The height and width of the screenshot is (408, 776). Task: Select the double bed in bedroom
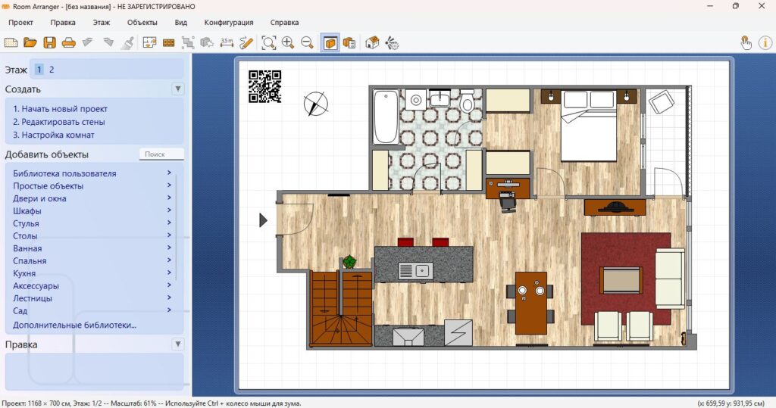(x=588, y=126)
